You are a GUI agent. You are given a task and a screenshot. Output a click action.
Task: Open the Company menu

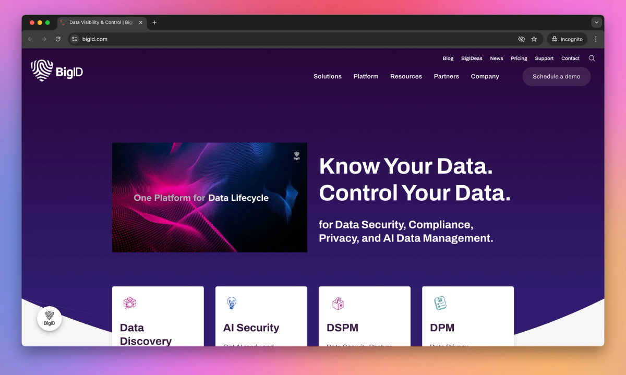[485, 76]
